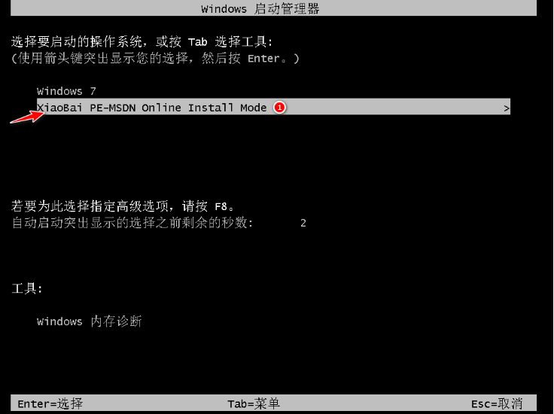Click the word Tab in the prompt line
This screenshot has height=414, width=554.
tap(197, 42)
